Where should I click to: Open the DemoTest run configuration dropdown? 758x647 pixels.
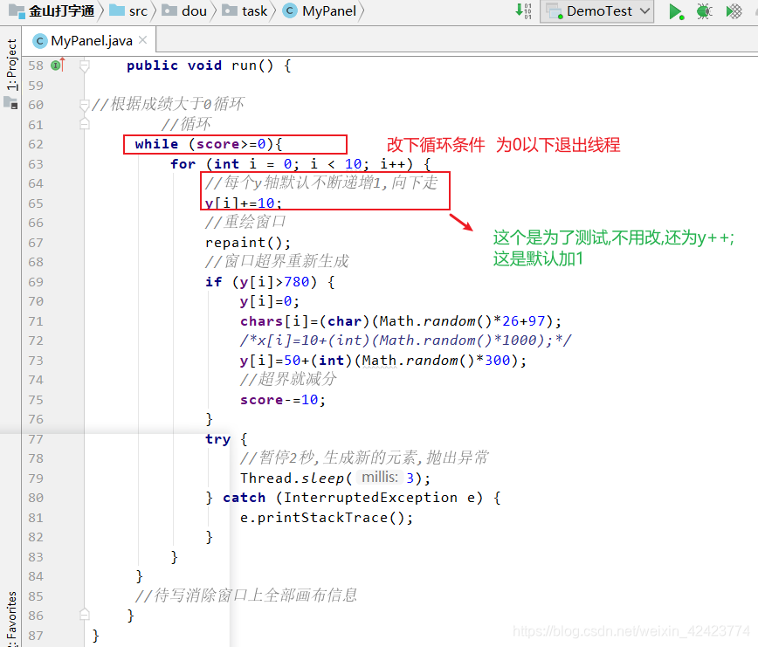(x=597, y=11)
